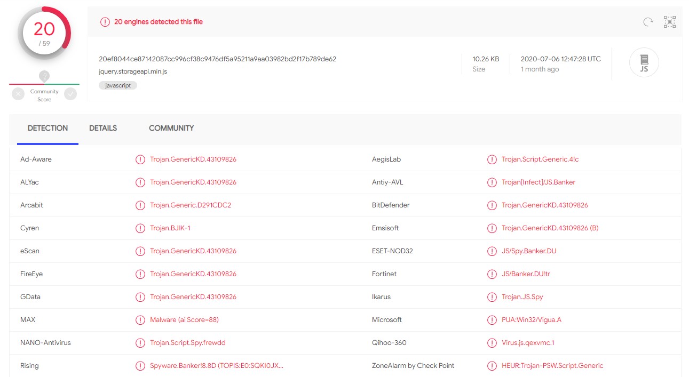Click warning icon in the Emsisoft row
The width and height of the screenshot is (689, 377).
click(492, 228)
